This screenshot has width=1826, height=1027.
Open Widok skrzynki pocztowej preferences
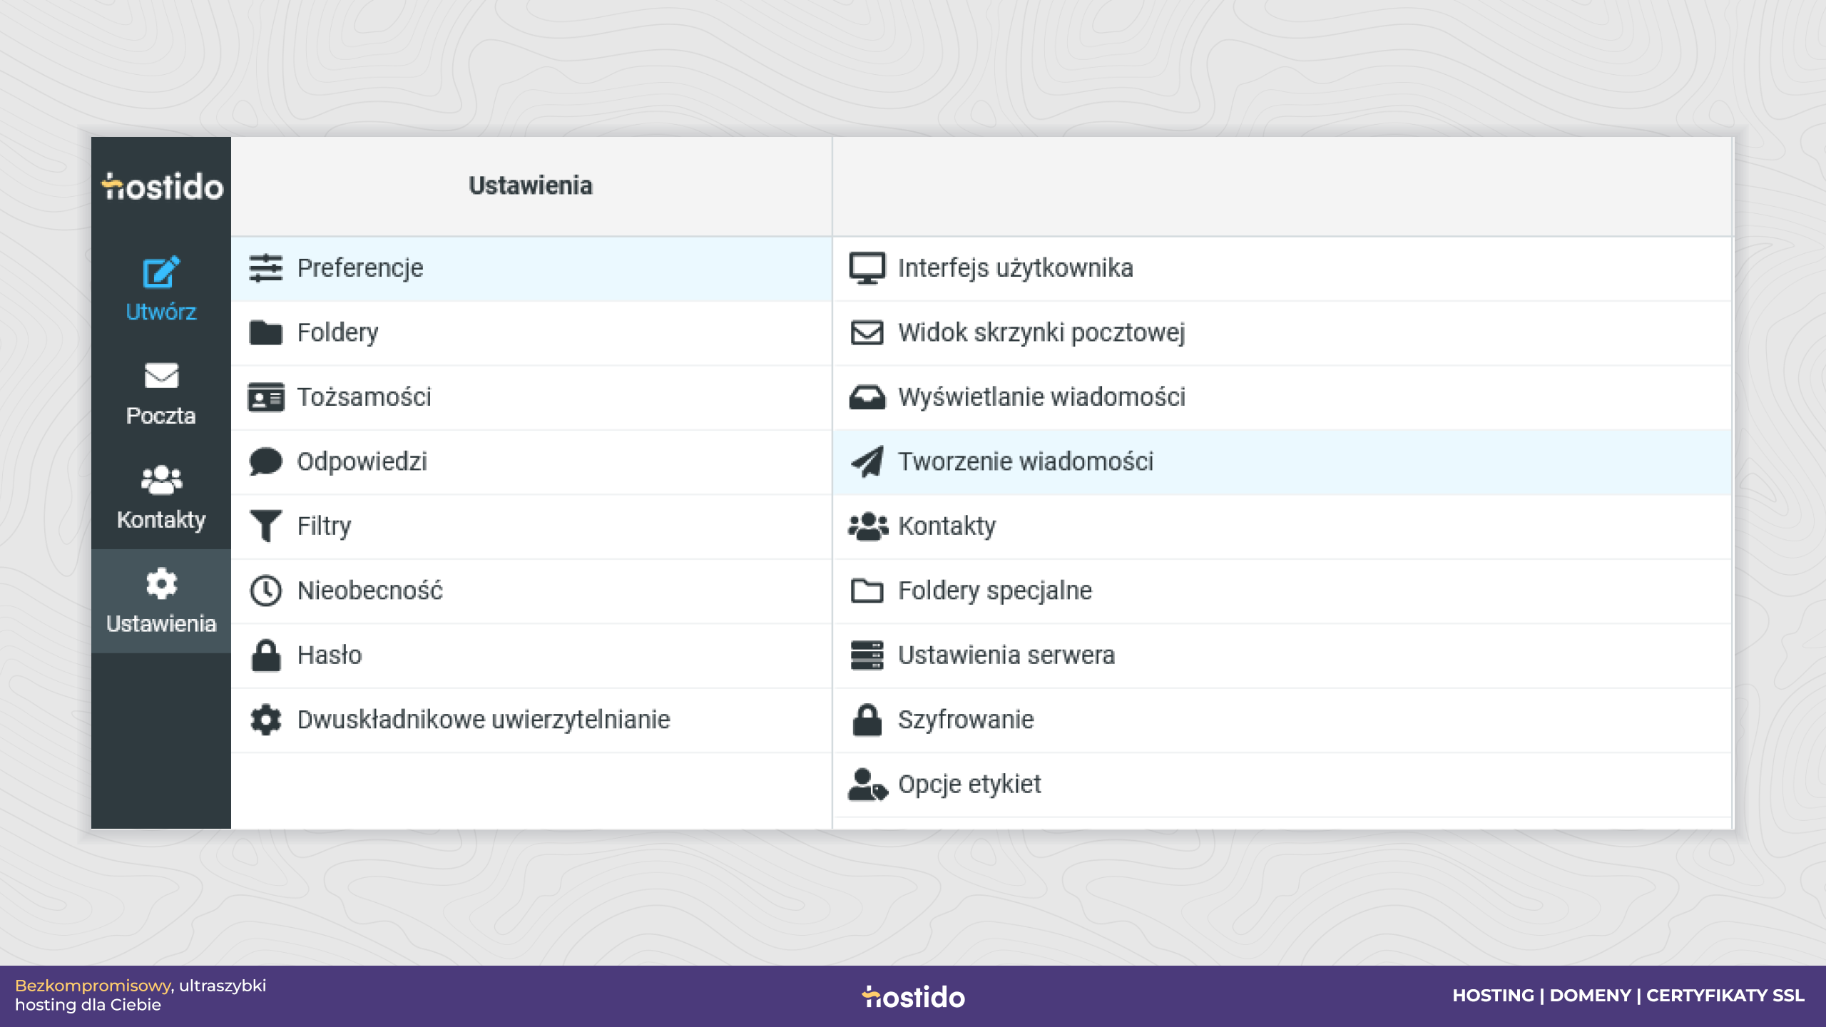[x=1282, y=333]
